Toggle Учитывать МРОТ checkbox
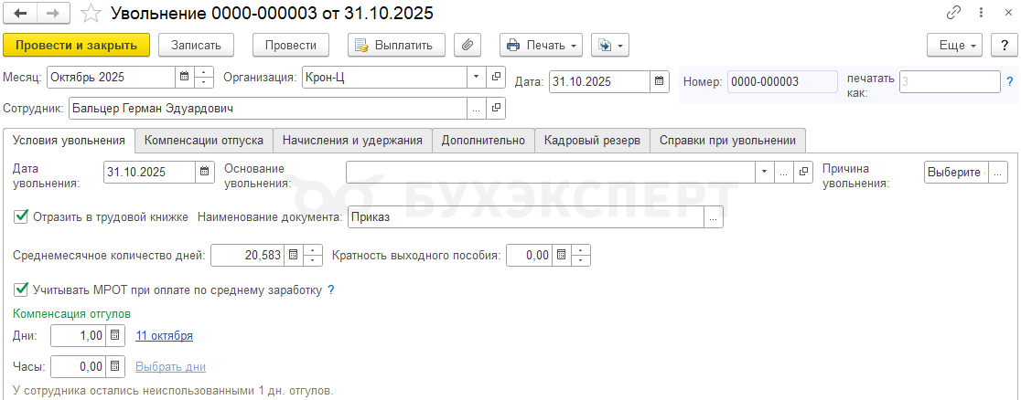This screenshot has height=400, width=1021. pyautogui.click(x=21, y=289)
